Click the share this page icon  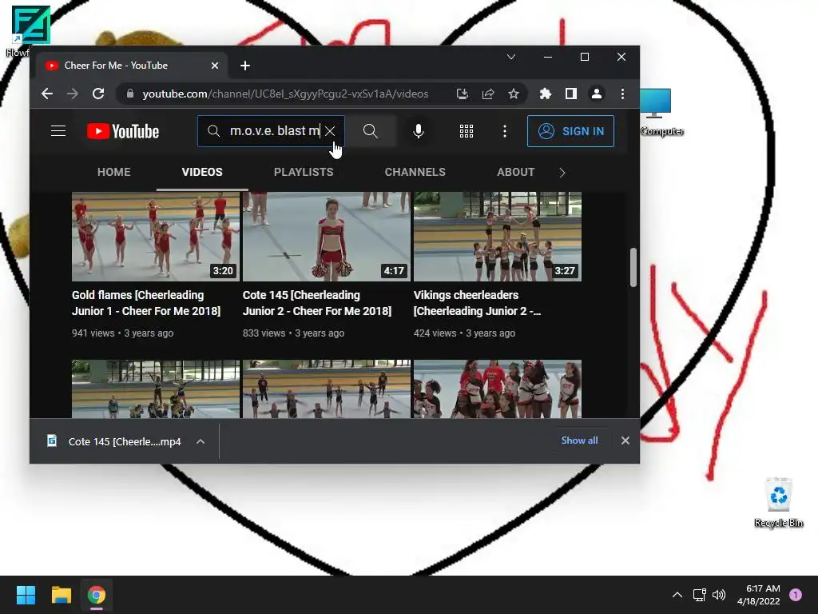tap(488, 94)
